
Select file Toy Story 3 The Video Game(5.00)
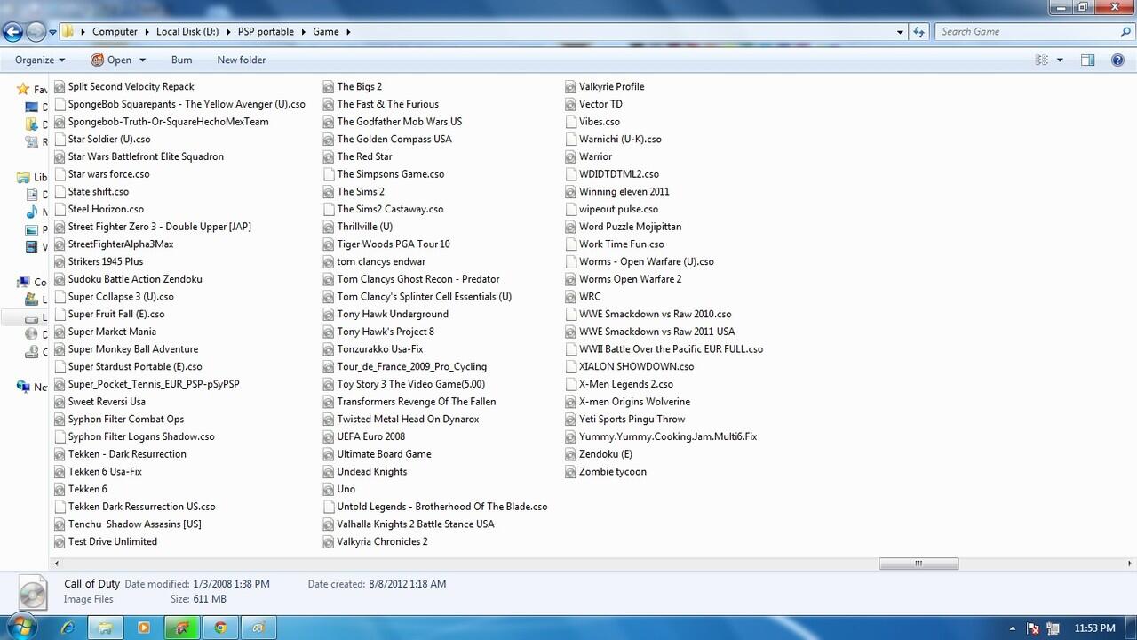pyautogui.click(x=411, y=384)
